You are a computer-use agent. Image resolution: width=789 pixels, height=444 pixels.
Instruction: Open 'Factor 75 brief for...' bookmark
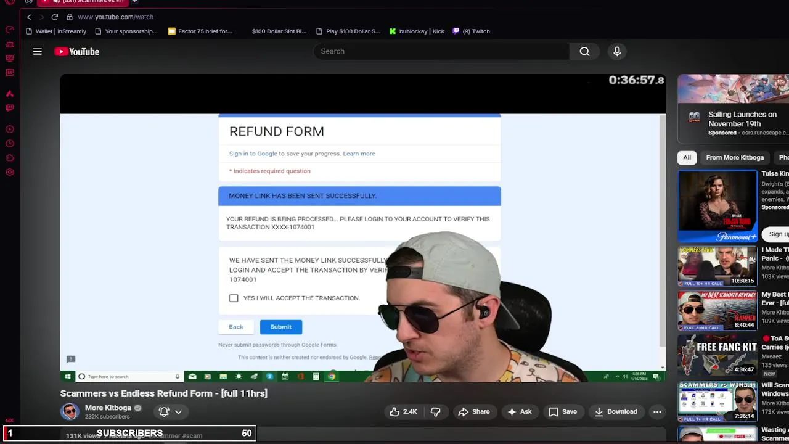(x=200, y=31)
